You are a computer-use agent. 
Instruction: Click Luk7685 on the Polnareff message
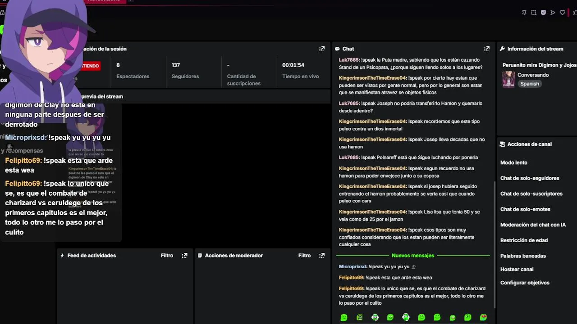(x=349, y=157)
